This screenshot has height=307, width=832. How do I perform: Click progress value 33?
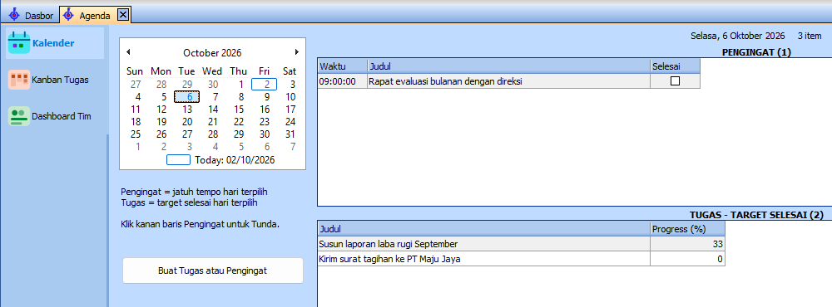687,244
